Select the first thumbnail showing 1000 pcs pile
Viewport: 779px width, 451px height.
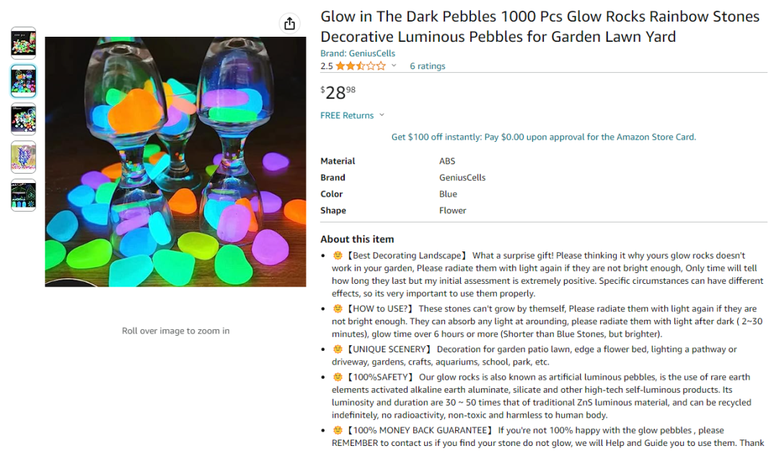pos(23,43)
